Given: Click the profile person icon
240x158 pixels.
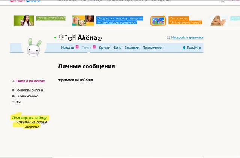Looking at the screenshot, I should coord(184,48).
